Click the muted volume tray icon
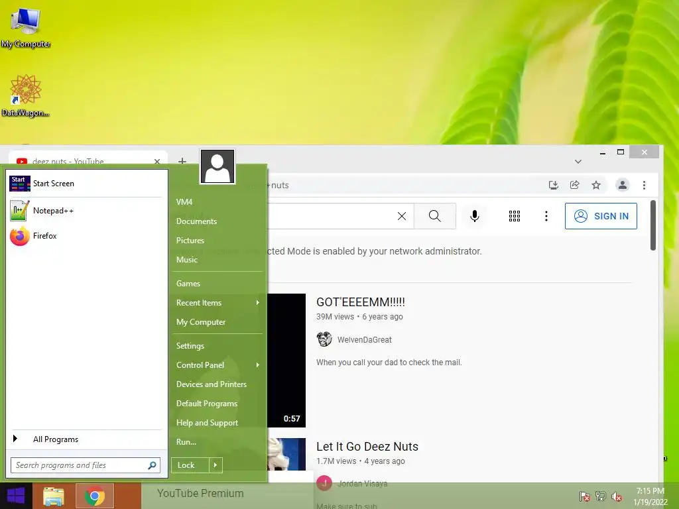The height and width of the screenshot is (509, 679). [617, 496]
